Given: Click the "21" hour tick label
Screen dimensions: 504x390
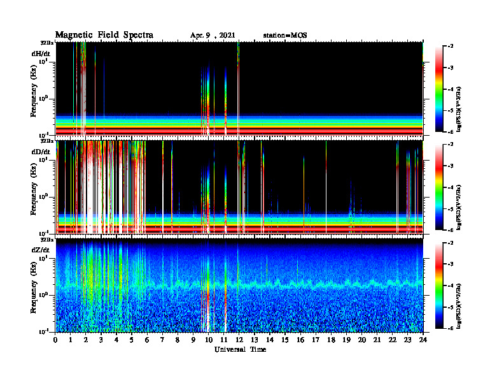Looking at the screenshot, I should click(x=377, y=340).
